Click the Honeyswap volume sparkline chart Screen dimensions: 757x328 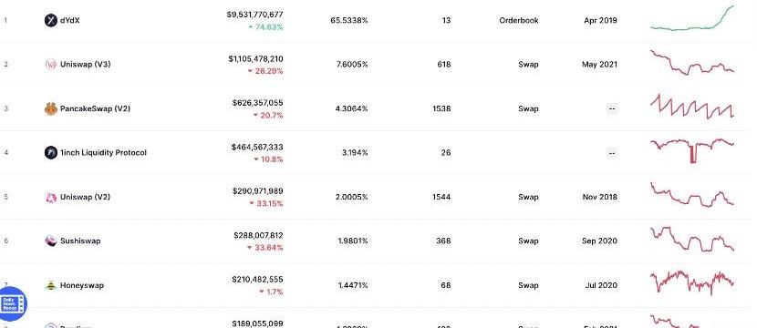click(692, 282)
